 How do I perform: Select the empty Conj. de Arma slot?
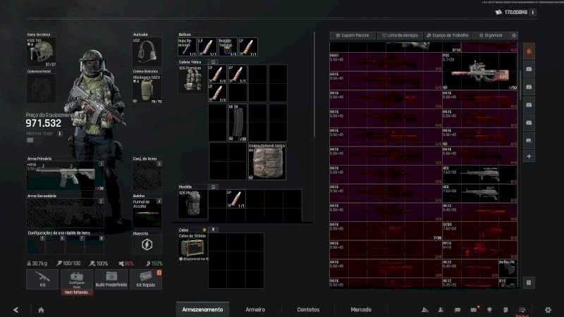coord(147,175)
